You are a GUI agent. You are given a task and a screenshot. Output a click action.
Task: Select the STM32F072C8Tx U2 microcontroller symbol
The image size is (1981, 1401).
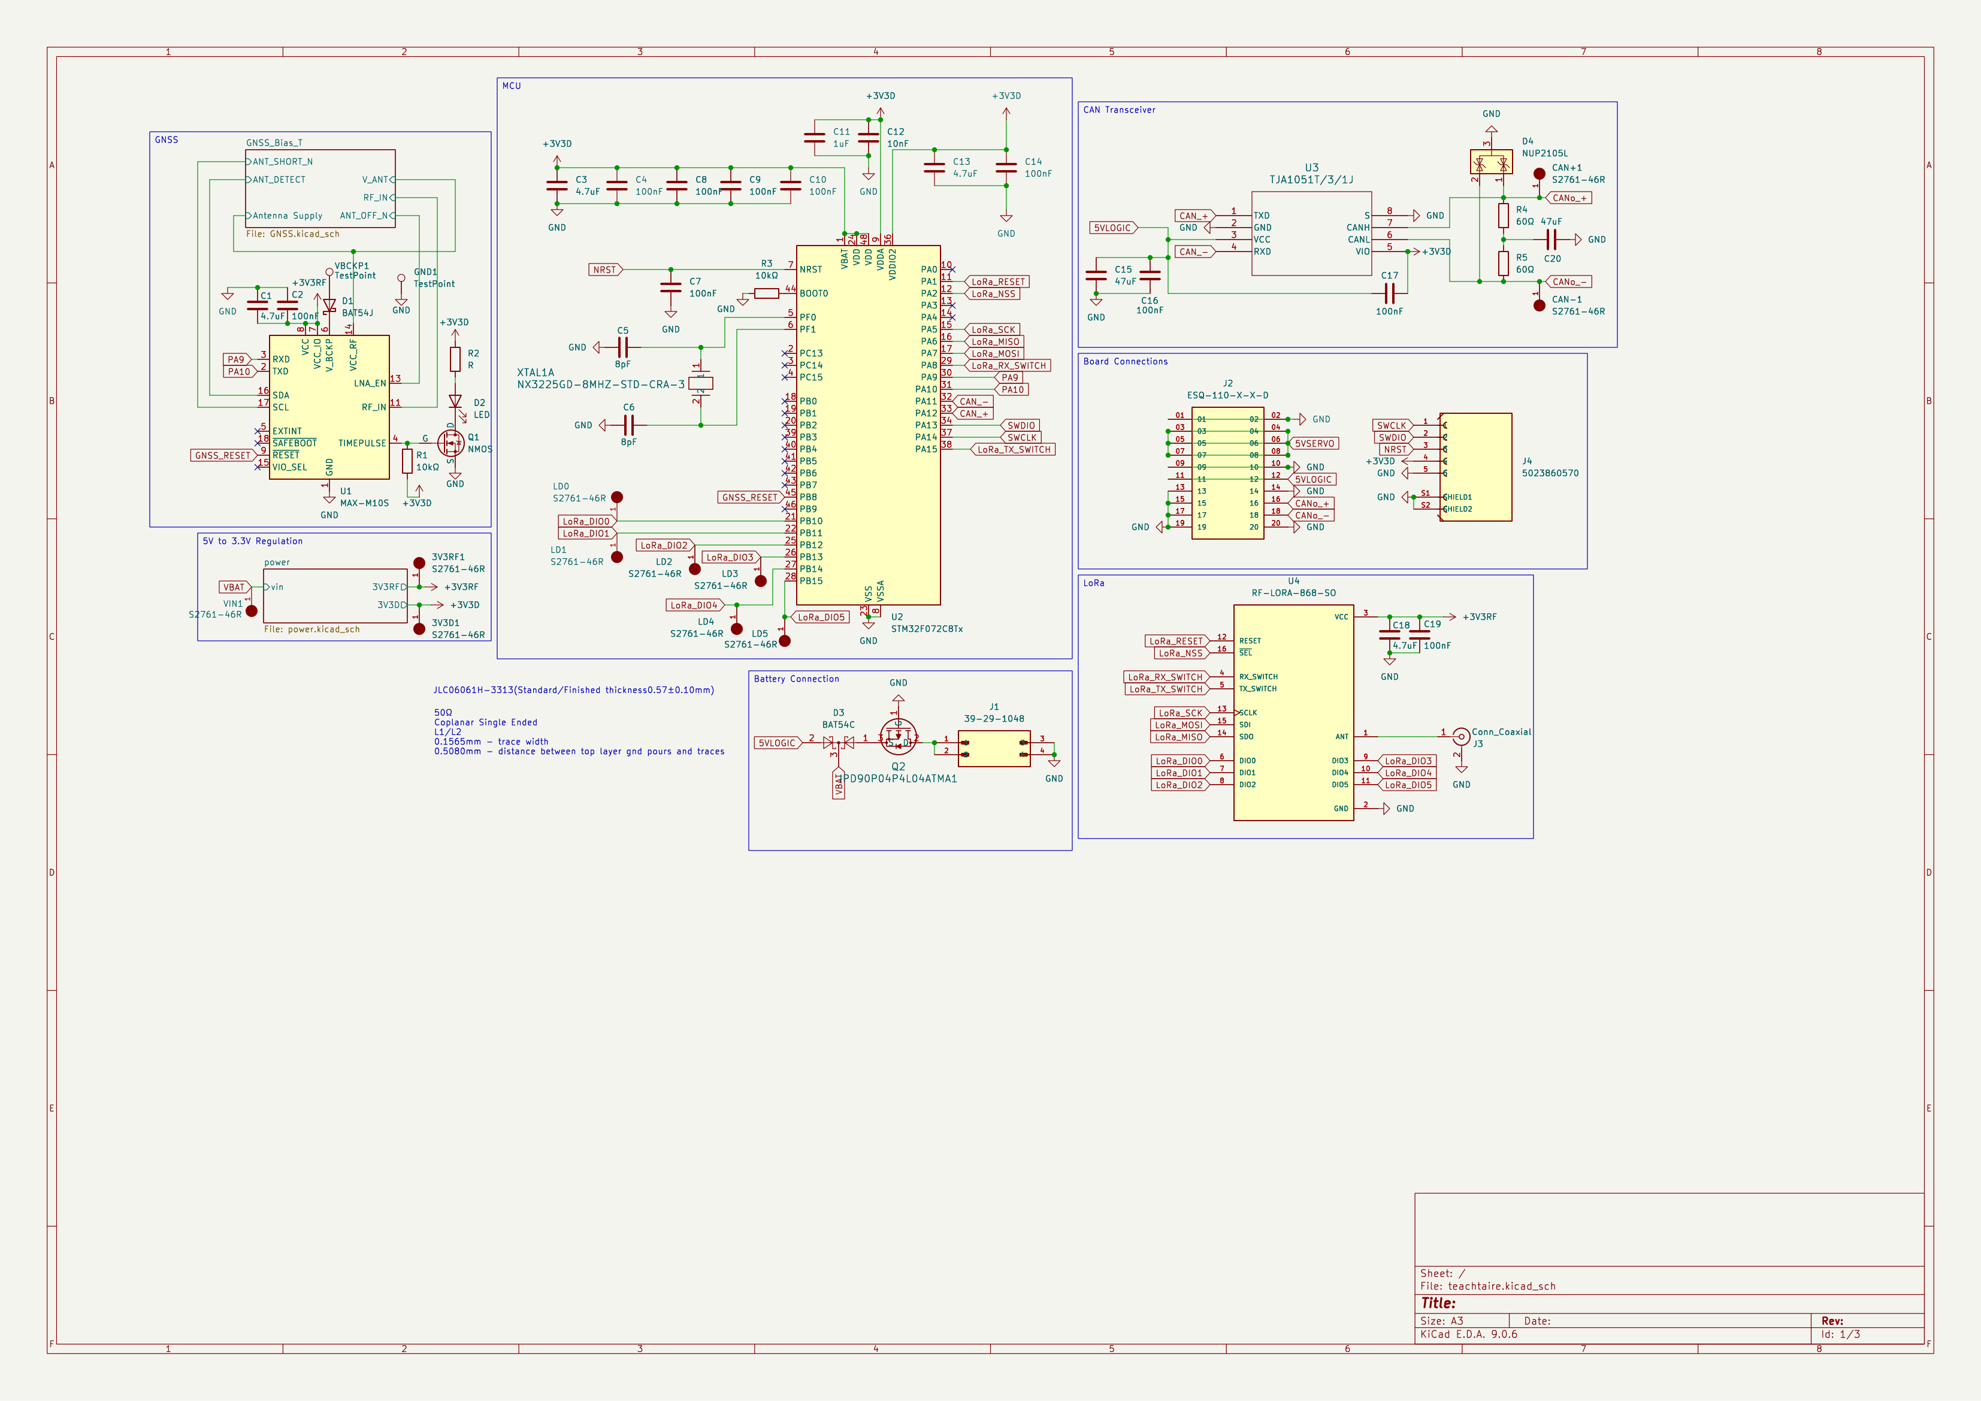coord(868,425)
